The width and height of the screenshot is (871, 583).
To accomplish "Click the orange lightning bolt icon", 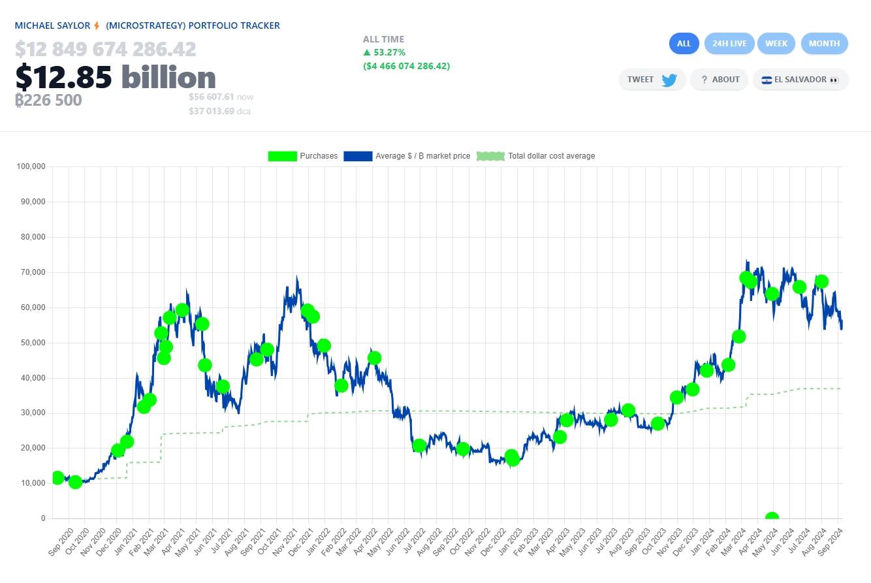I will [97, 25].
